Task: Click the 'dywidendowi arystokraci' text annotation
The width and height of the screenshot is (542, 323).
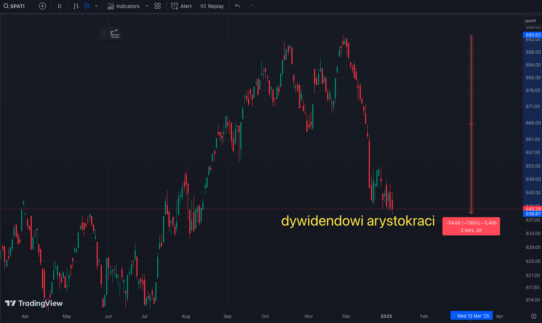Action: pyautogui.click(x=358, y=221)
